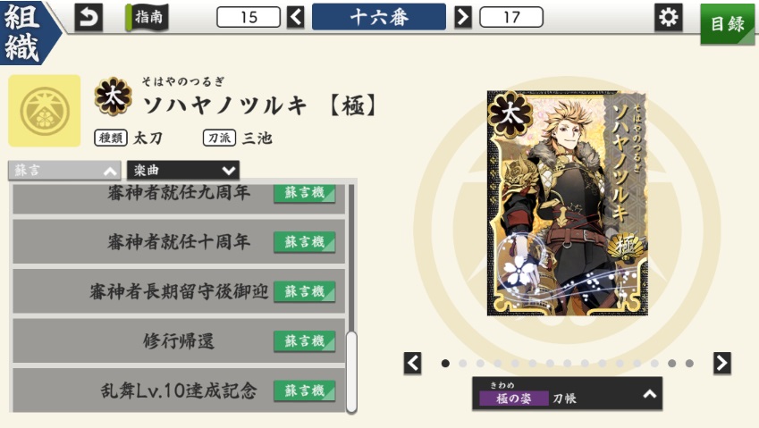Select the last illustration page dot
The height and width of the screenshot is (428, 759).
click(689, 363)
